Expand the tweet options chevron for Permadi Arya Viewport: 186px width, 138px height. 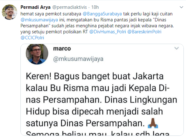point(181,7)
